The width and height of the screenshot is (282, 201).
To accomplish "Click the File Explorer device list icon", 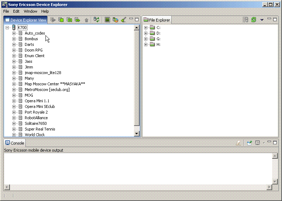I will click(245, 20).
